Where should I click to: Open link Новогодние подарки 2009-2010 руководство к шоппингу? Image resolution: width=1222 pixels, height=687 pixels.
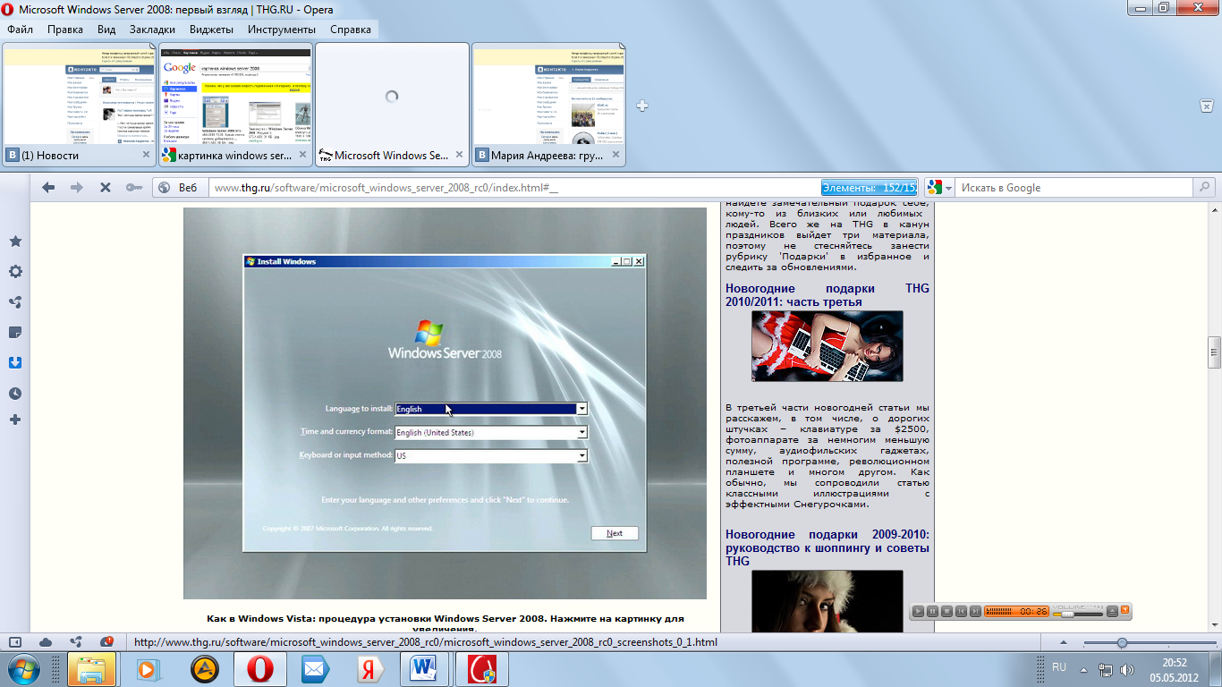(x=827, y=547)
